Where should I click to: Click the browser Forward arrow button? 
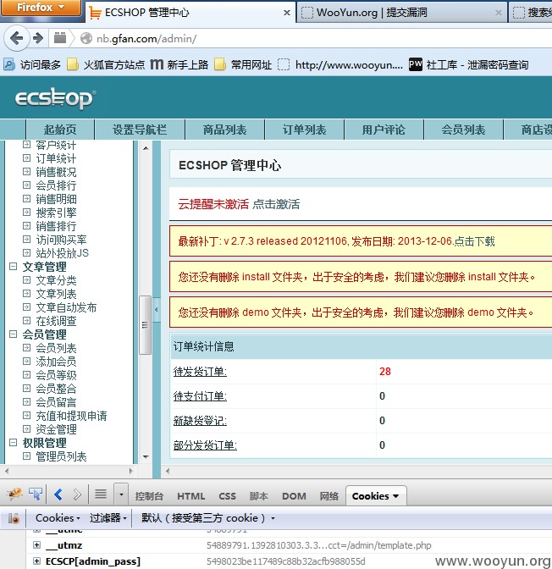tap(38, 38)
